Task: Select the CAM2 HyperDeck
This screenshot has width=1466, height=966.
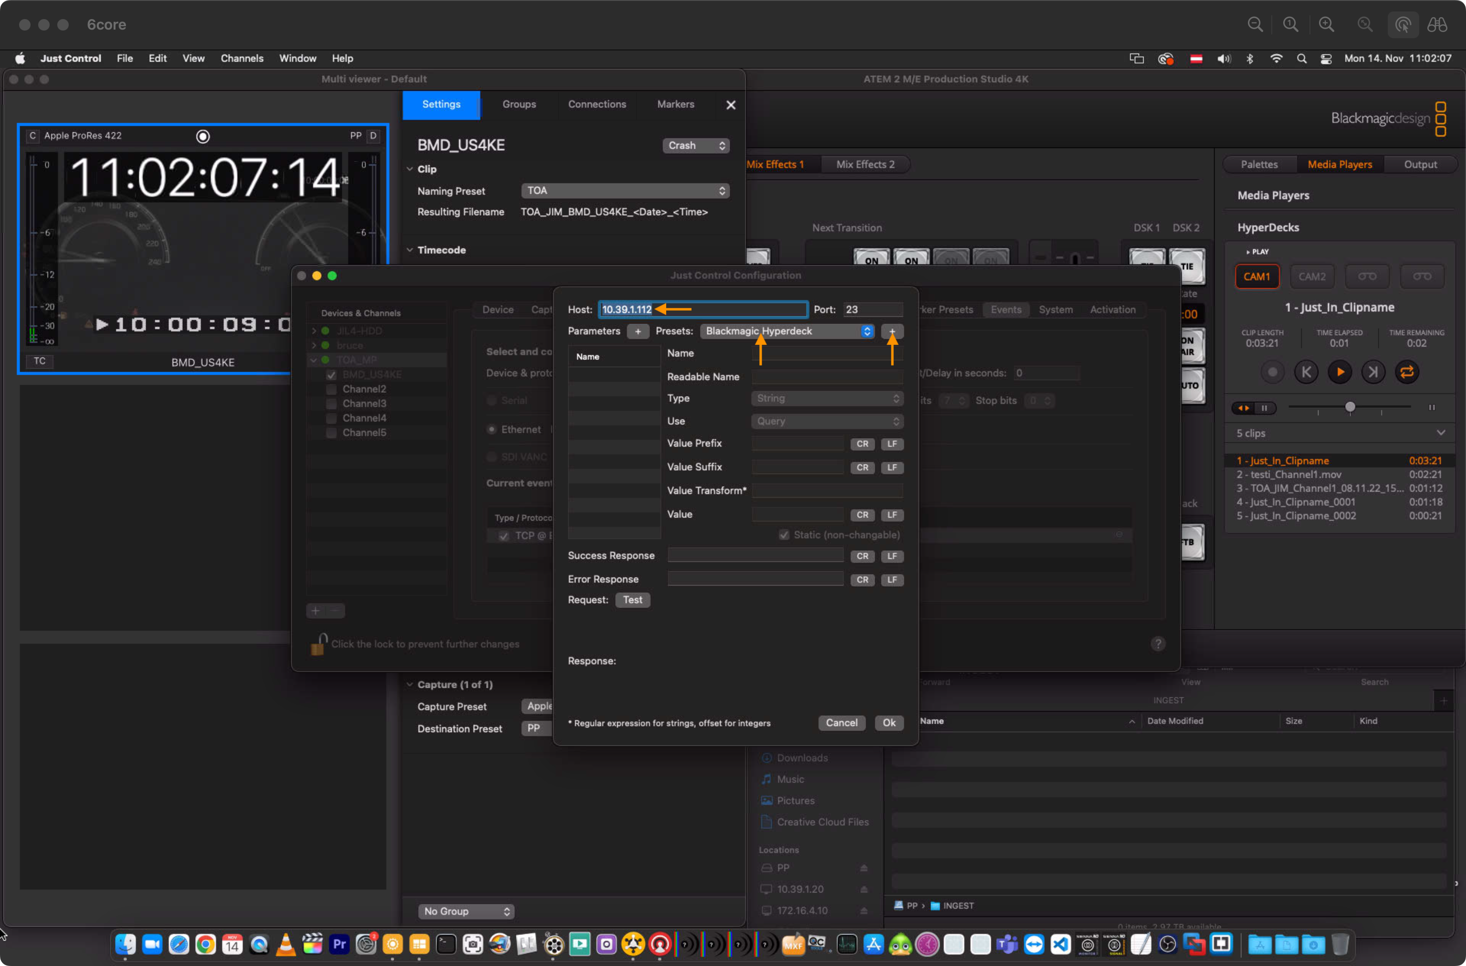Action: [1312, 277]
